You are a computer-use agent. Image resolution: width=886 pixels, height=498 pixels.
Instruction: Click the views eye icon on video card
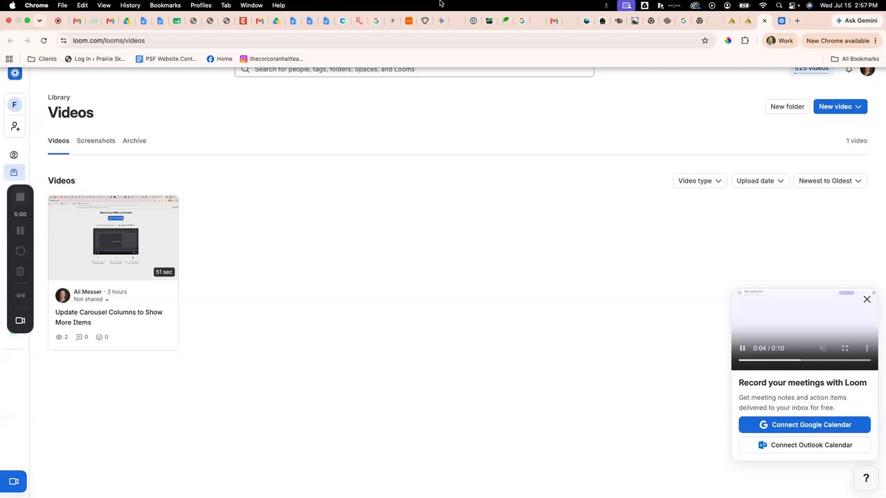[59, 338]
